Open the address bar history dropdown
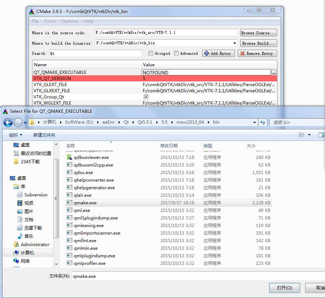This screenshot has height=298, width=325. [254, 122]
